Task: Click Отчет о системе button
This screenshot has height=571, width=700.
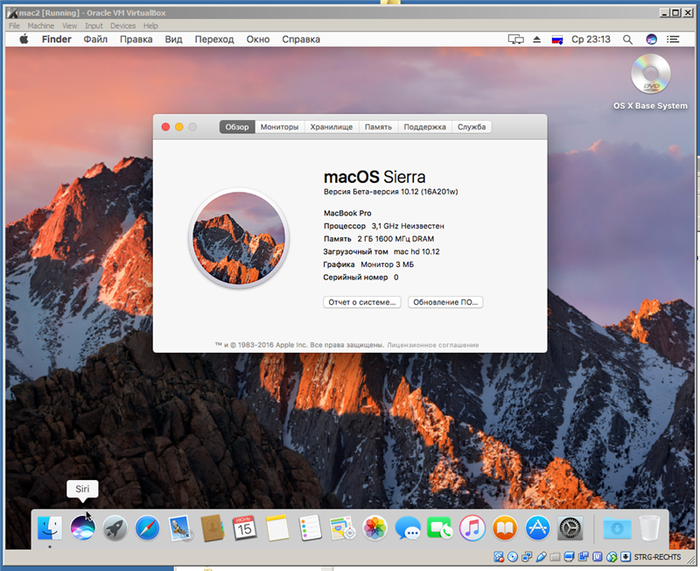Action: tap(362, 302)
